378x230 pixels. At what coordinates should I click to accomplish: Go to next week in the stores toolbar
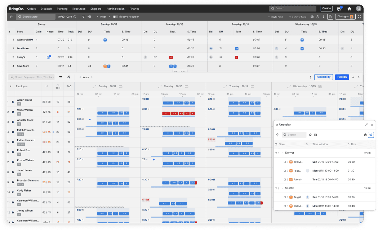[109, 17]
